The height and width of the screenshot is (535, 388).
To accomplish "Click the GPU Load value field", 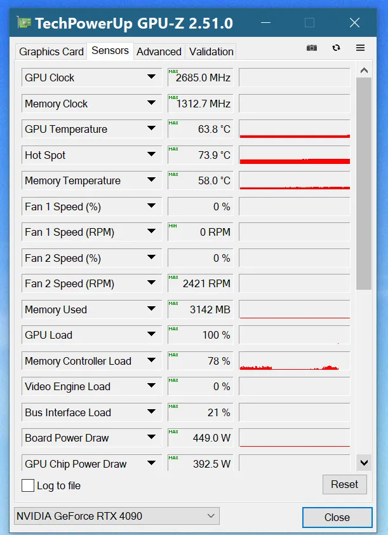I will click(200, 335).
